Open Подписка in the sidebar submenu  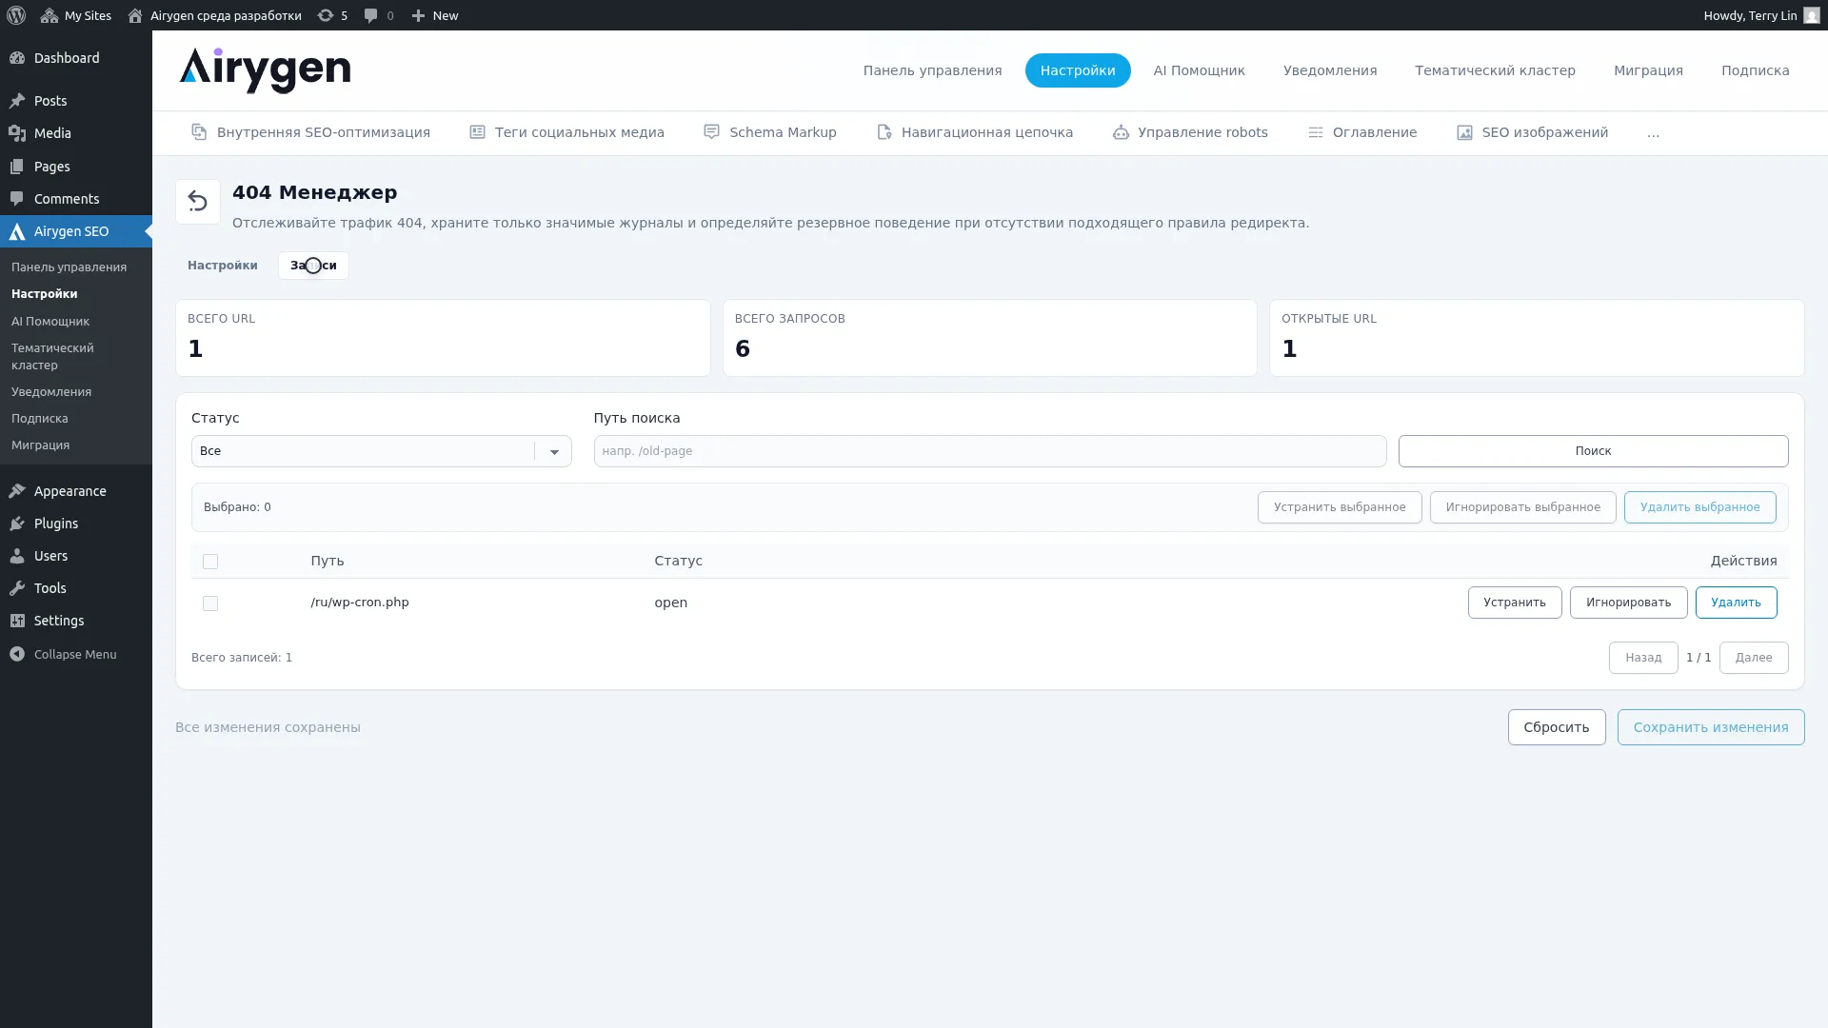(40, 419)
